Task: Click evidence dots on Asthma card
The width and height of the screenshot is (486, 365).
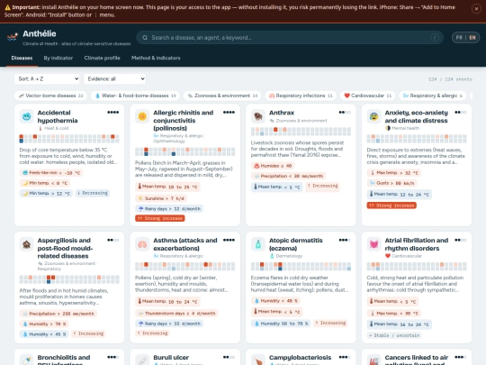Action: 229,241
